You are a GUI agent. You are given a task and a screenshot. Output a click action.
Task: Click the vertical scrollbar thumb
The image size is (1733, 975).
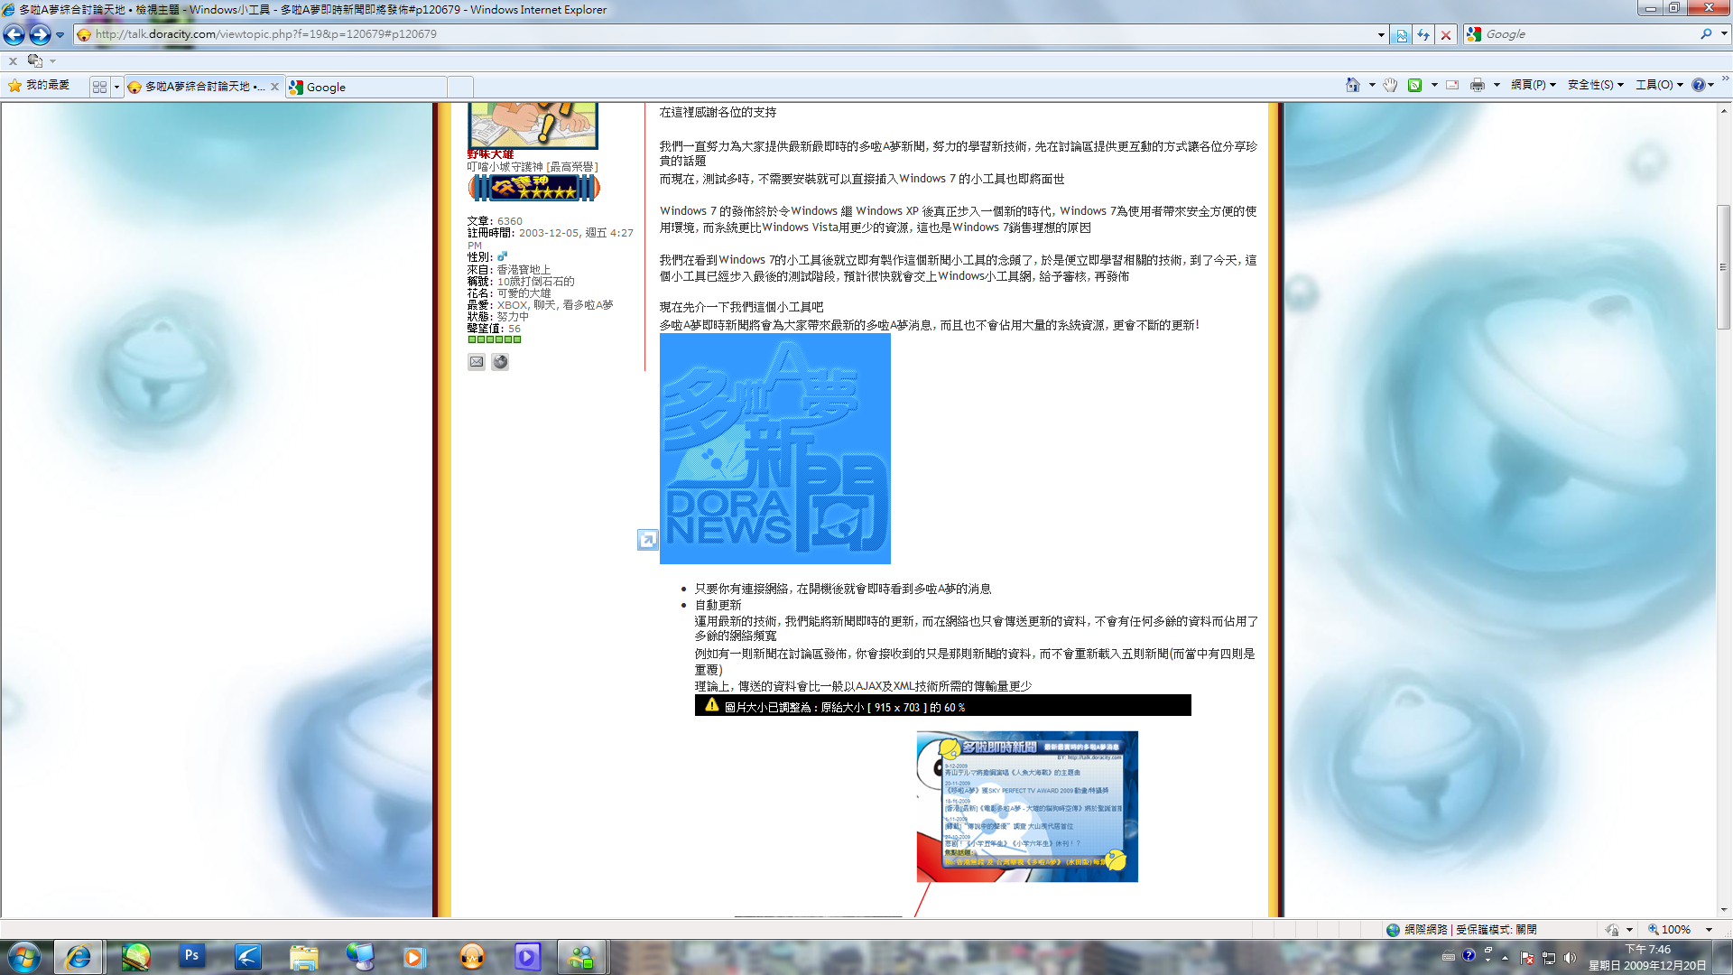point(1723,267)
